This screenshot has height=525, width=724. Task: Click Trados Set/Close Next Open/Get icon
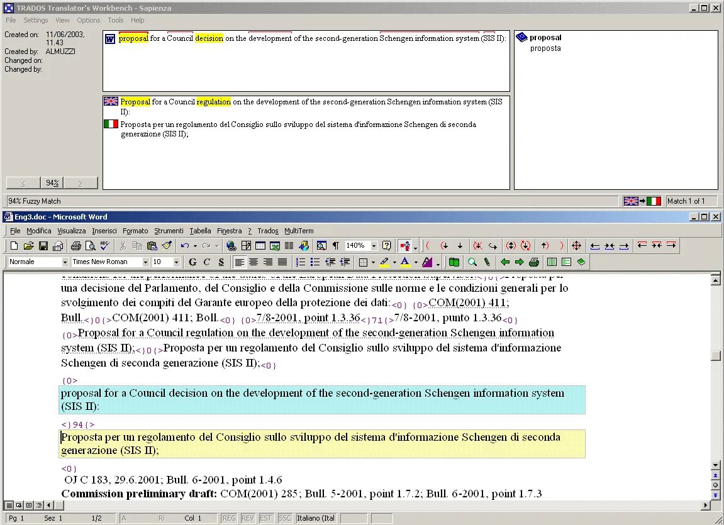click(x=511, y=246)
